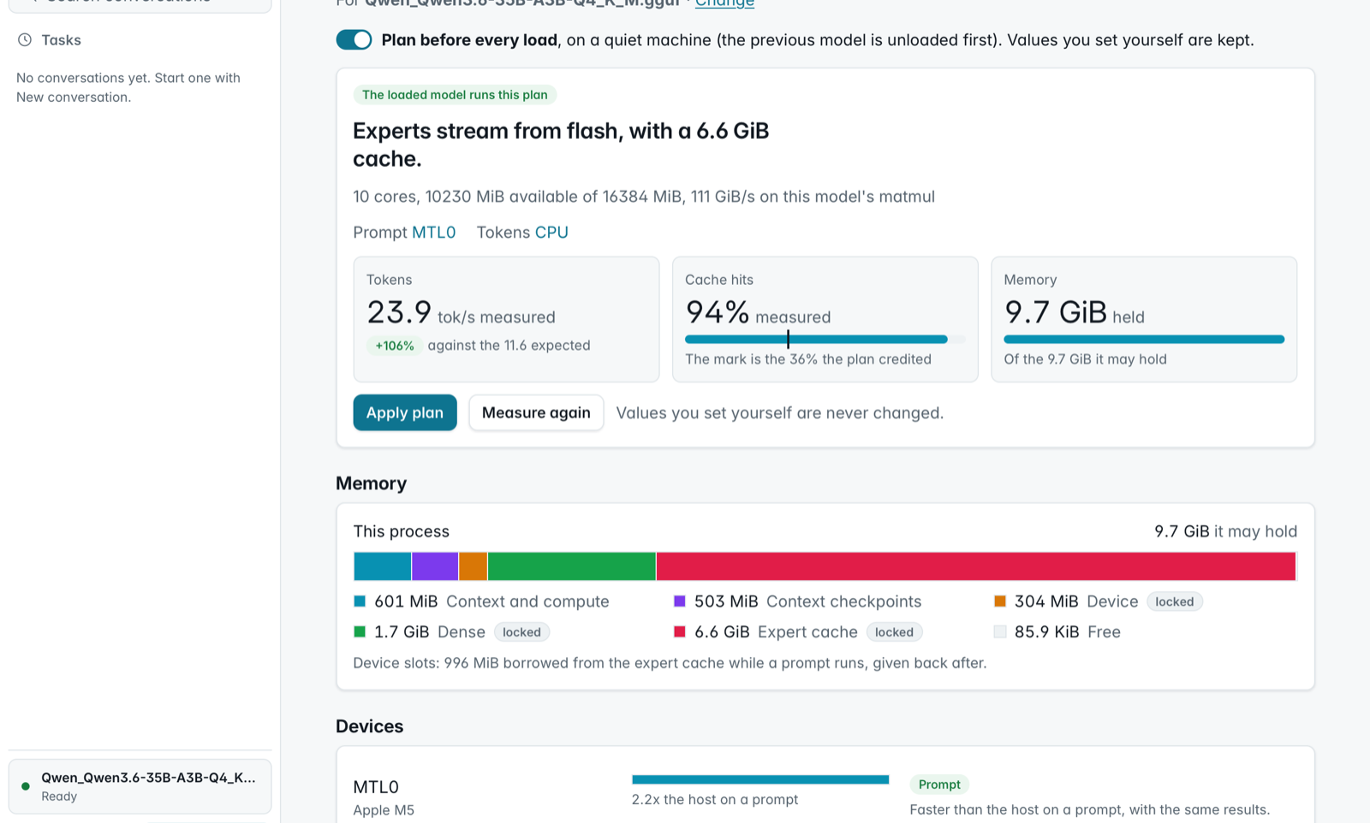Click the locked badge next to Expert cache

click(894, 632)
